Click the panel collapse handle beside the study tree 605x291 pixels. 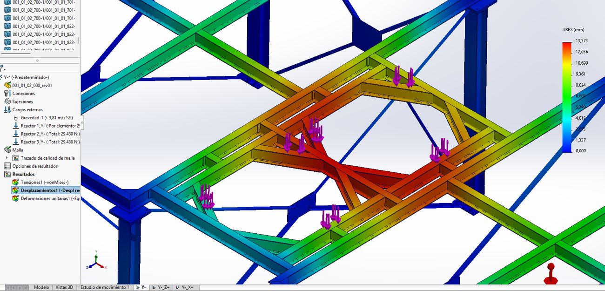[x=82, y=123]
